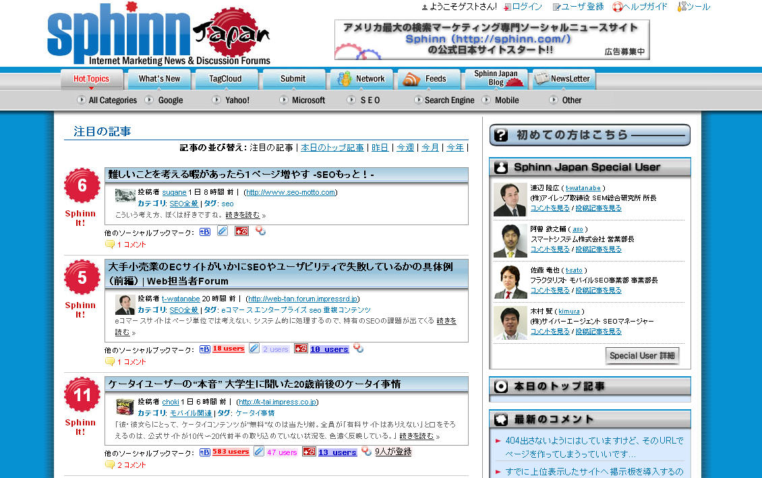
Task: Sort articles by 今年
Action: [455, 147]
